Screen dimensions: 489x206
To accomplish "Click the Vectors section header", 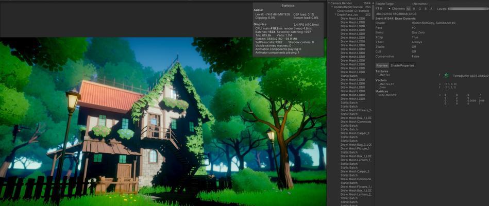I will coord(381,80).
